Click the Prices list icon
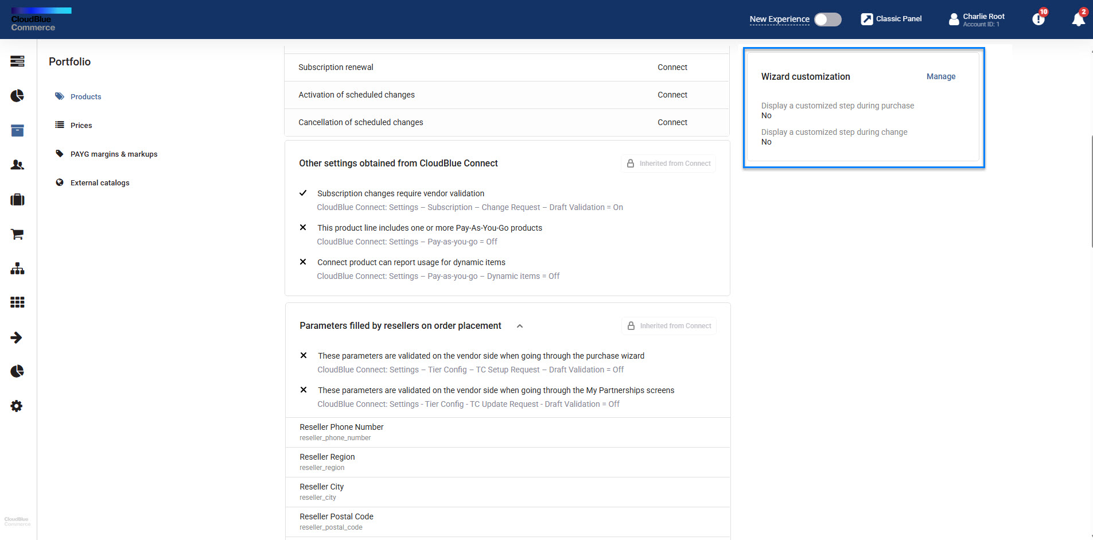 tap(60, 125)
